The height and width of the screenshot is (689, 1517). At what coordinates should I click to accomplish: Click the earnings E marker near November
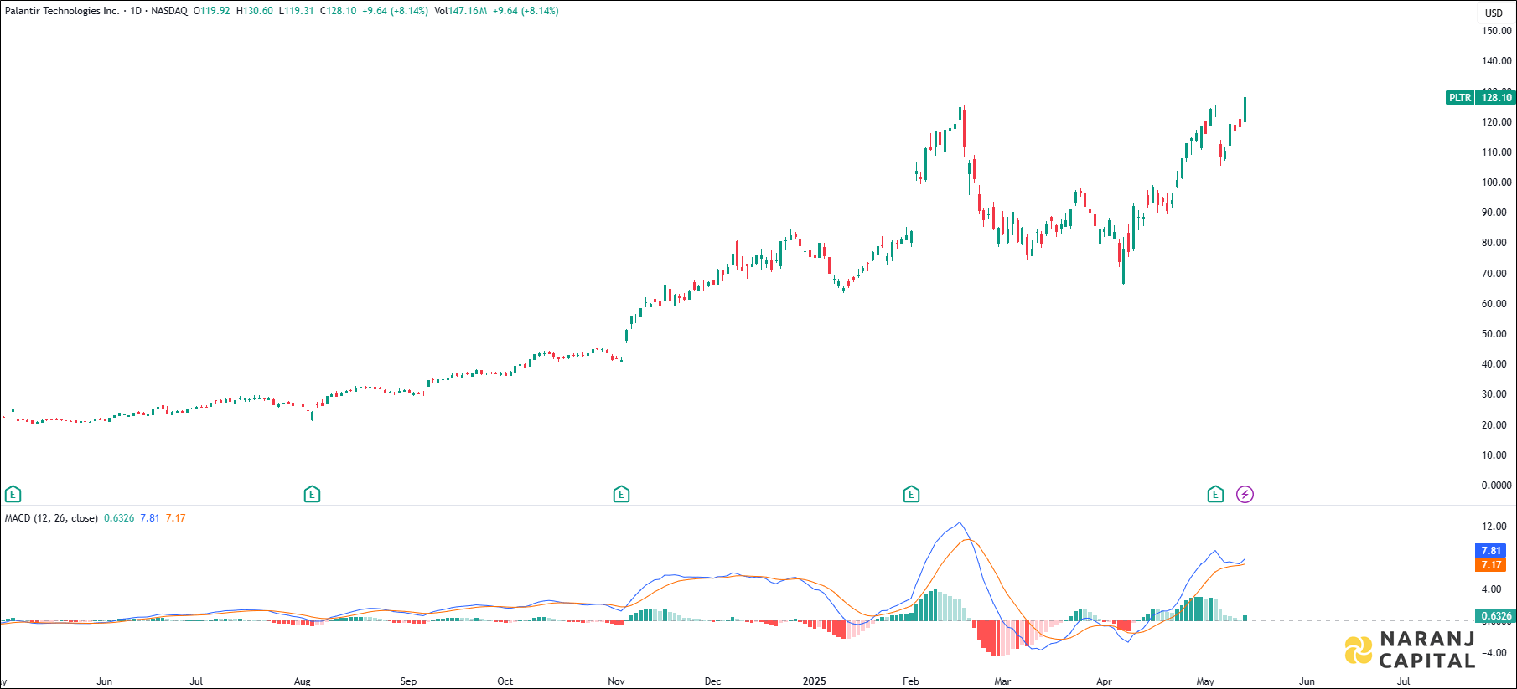coord(621,495)
